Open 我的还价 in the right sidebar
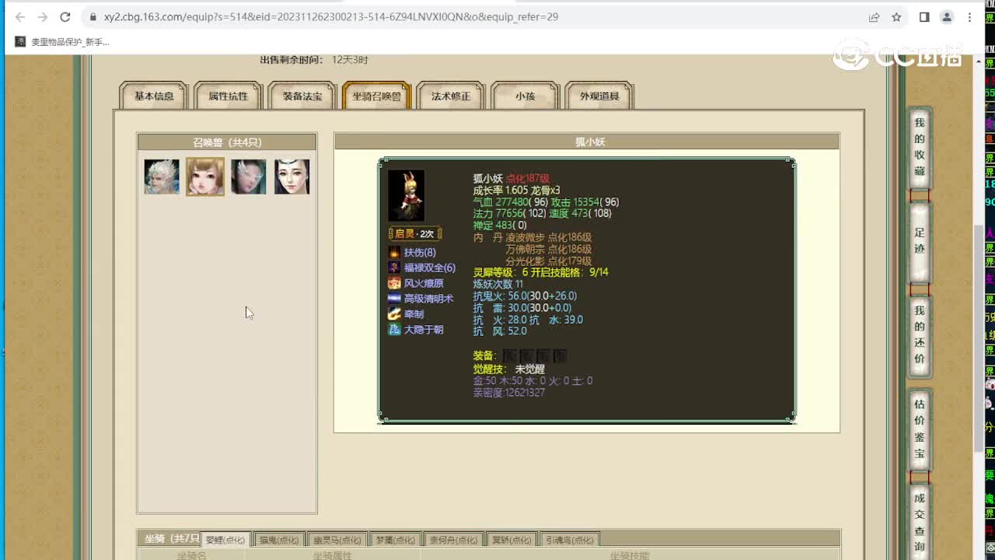Image resolution: width=995 pixels, height=560 pixels. click(920, 334)
